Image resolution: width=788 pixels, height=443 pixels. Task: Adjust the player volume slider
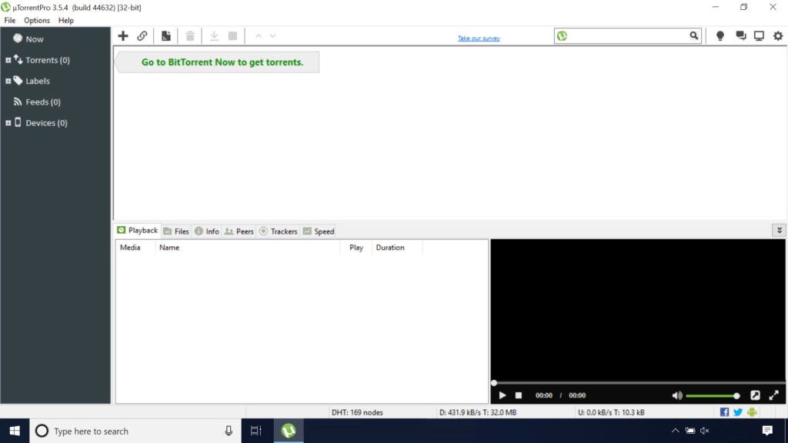coord(713,396)
